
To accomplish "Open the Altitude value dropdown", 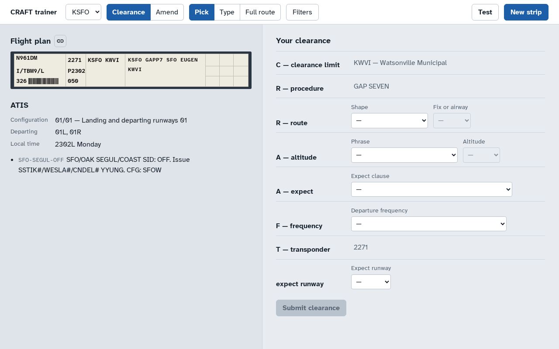I will click(481, 155).
